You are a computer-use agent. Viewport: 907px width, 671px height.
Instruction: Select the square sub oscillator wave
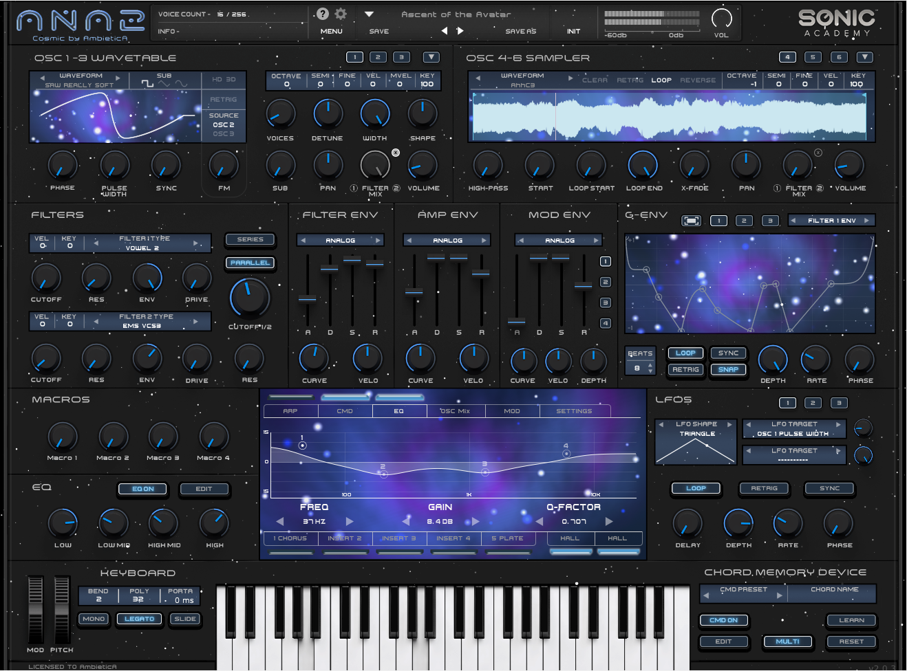[x=147, y=84]
